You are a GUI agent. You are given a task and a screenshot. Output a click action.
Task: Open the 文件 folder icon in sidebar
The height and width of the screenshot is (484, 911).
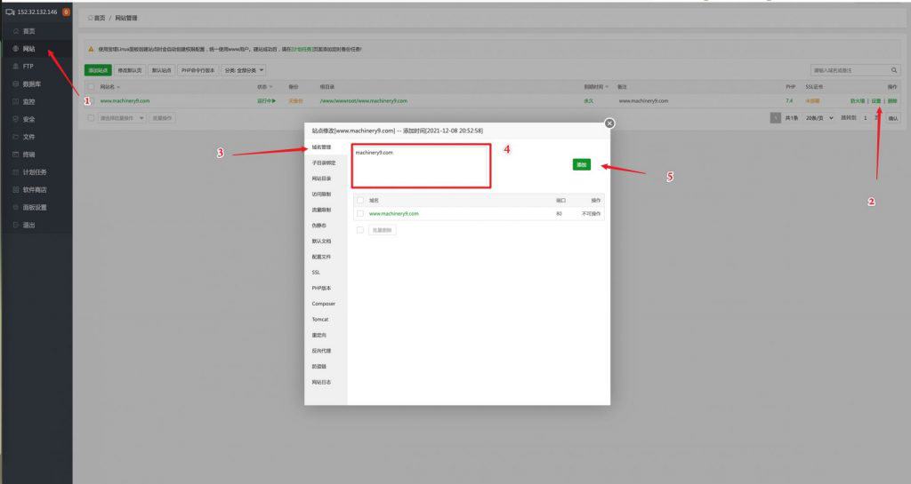16,137
